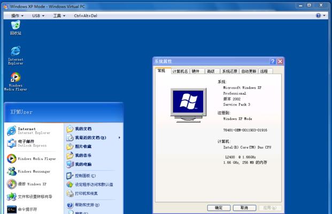Expand the USB menu dropdown

pos(38,16)
